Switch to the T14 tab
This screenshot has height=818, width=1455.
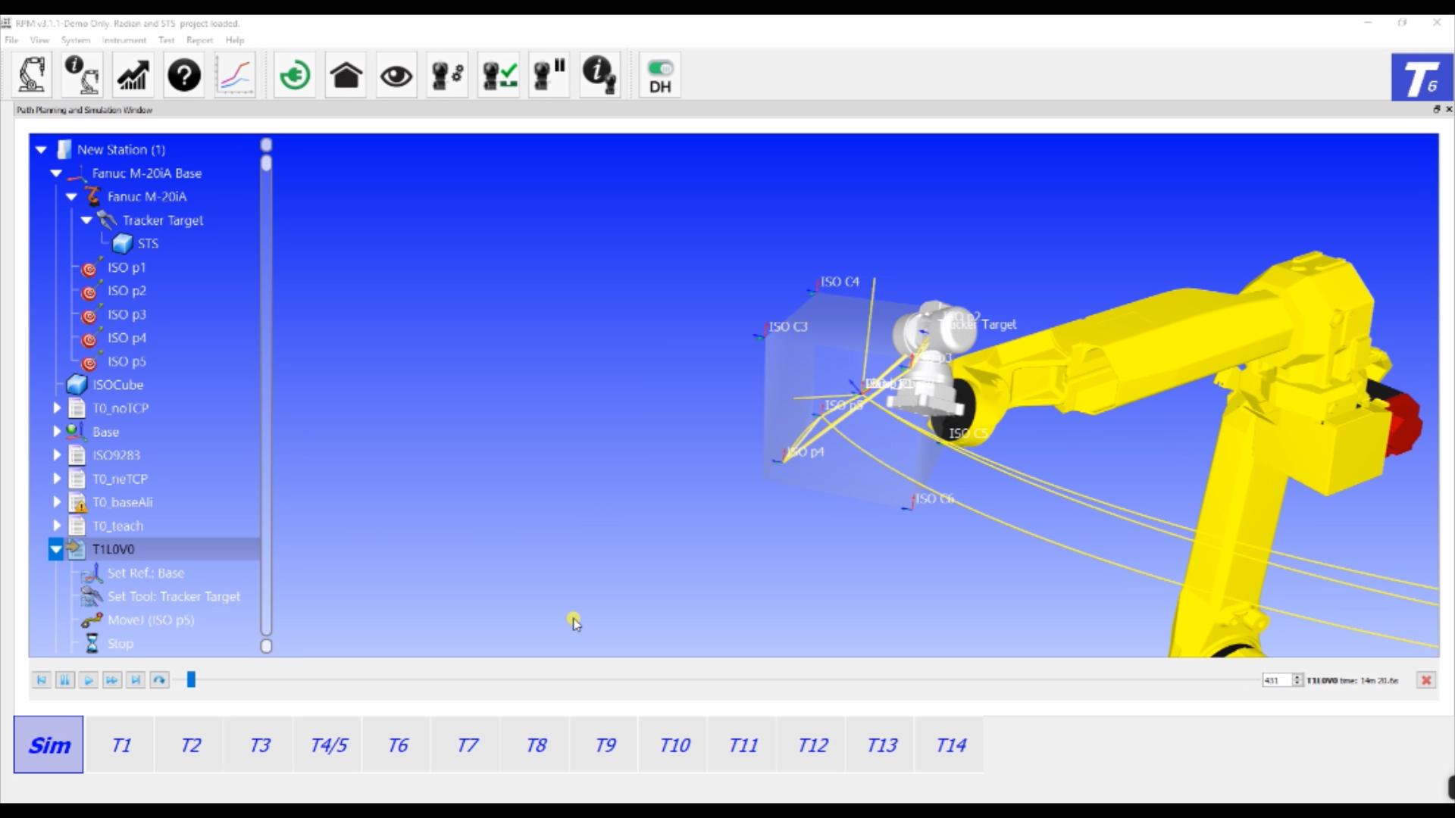pos(950,745)
